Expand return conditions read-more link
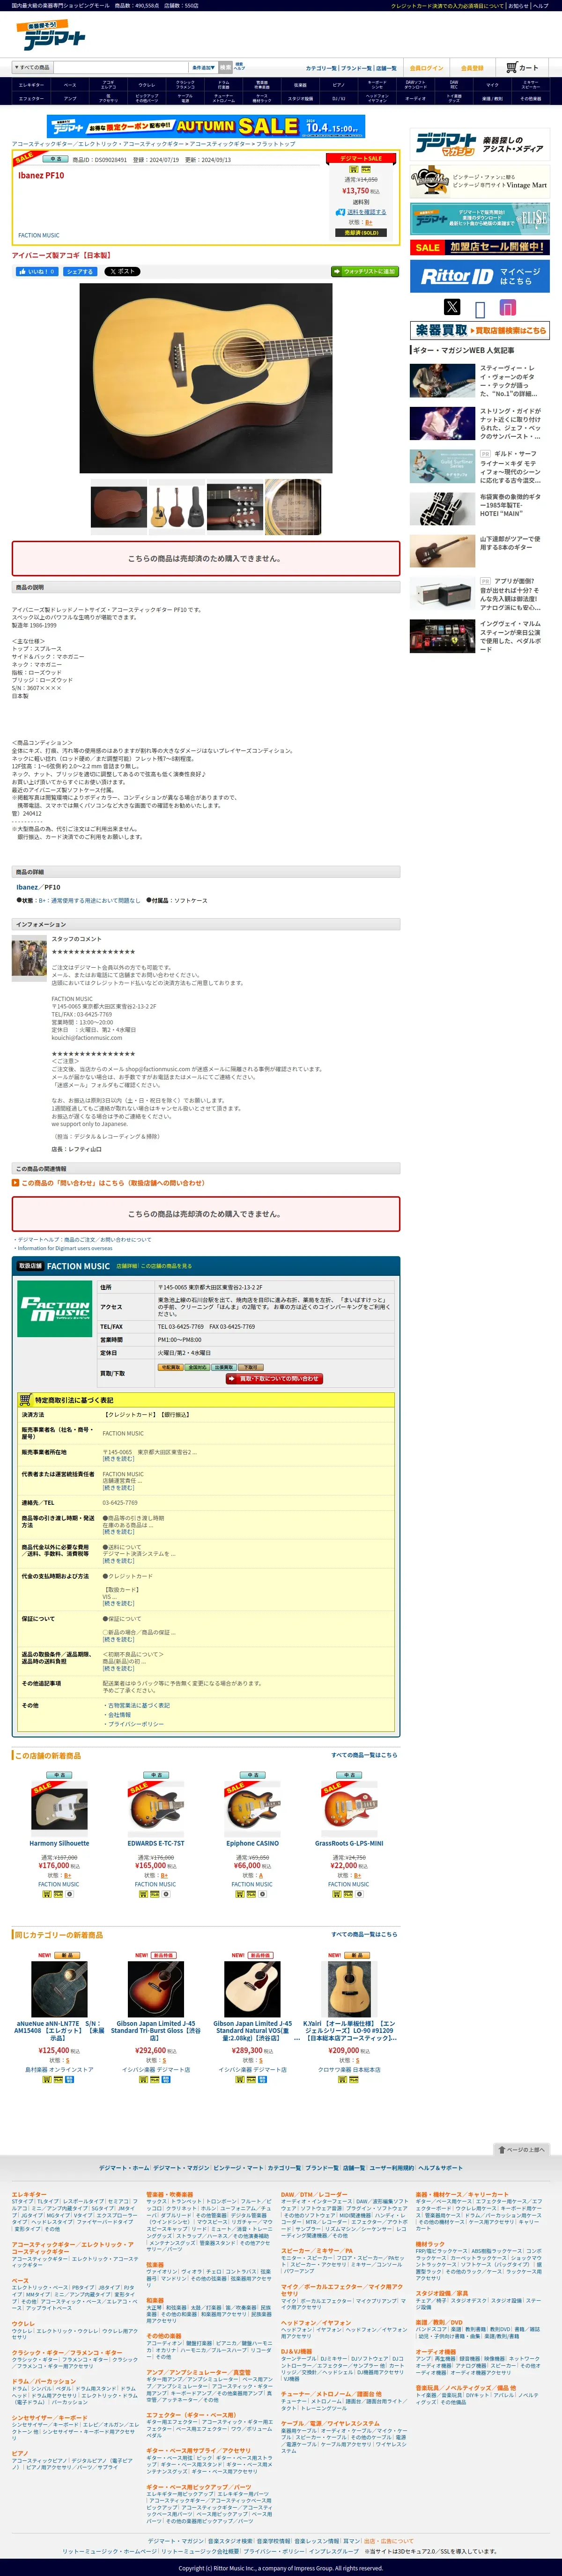 pos(118,1668)
